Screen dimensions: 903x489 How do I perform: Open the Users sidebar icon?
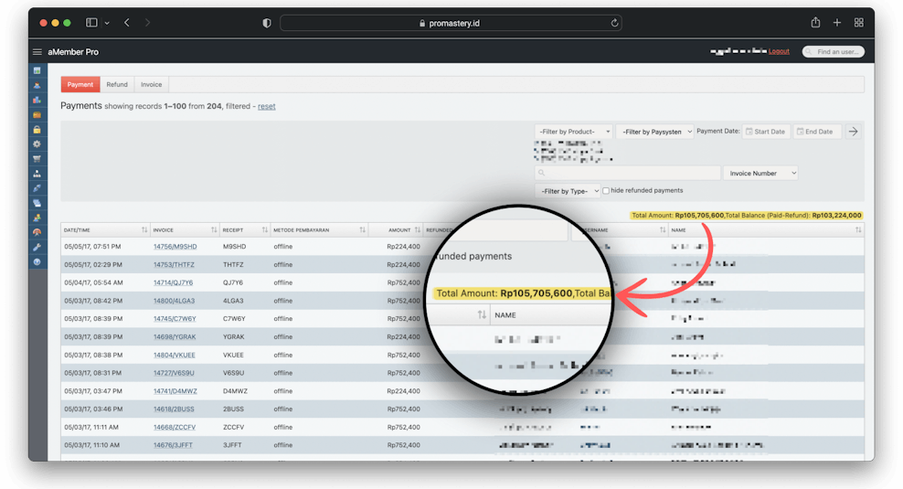[x=37, y=85]
